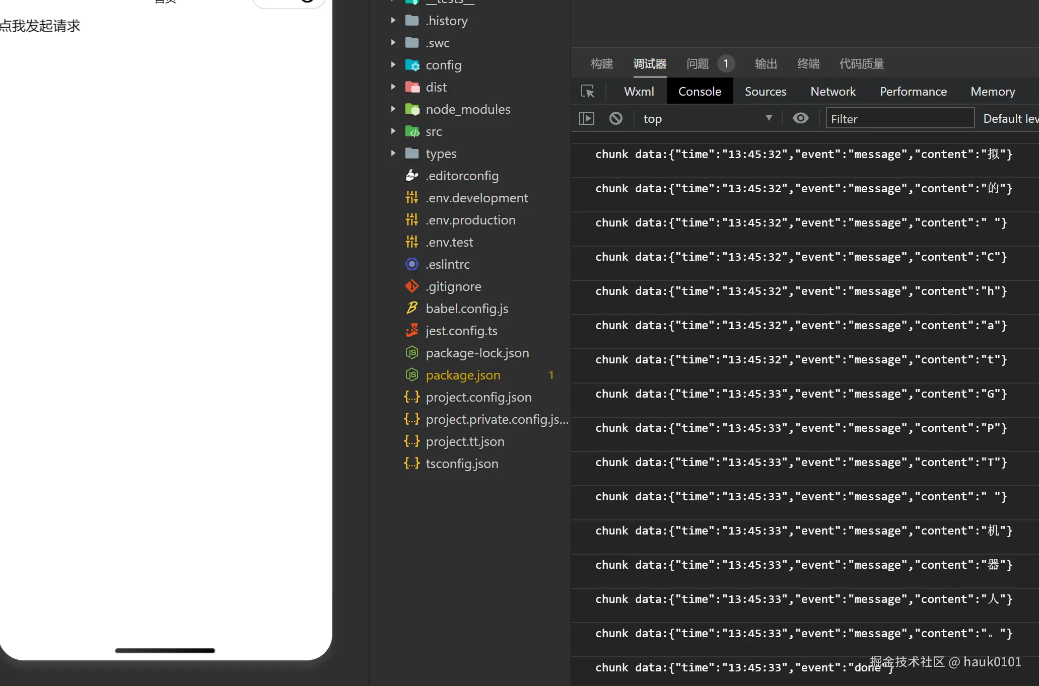Screen dimensions: 1039x686
Task: Open the Default levels dropdown
Action: click(x=1010, y=119)
